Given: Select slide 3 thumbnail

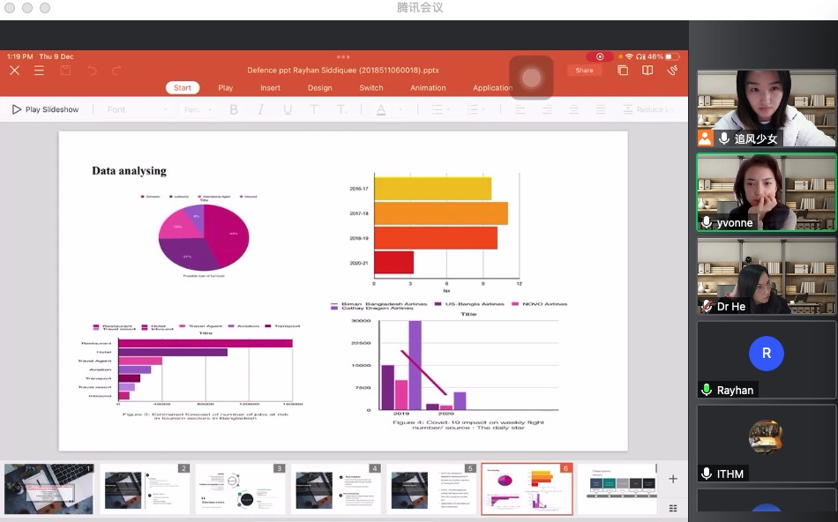Looking at the screenshot, I should (x=241, y=489).
